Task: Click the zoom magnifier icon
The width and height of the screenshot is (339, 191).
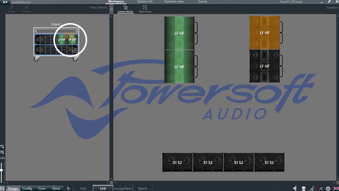Action: pyautogui.click(x=2, y=147)
